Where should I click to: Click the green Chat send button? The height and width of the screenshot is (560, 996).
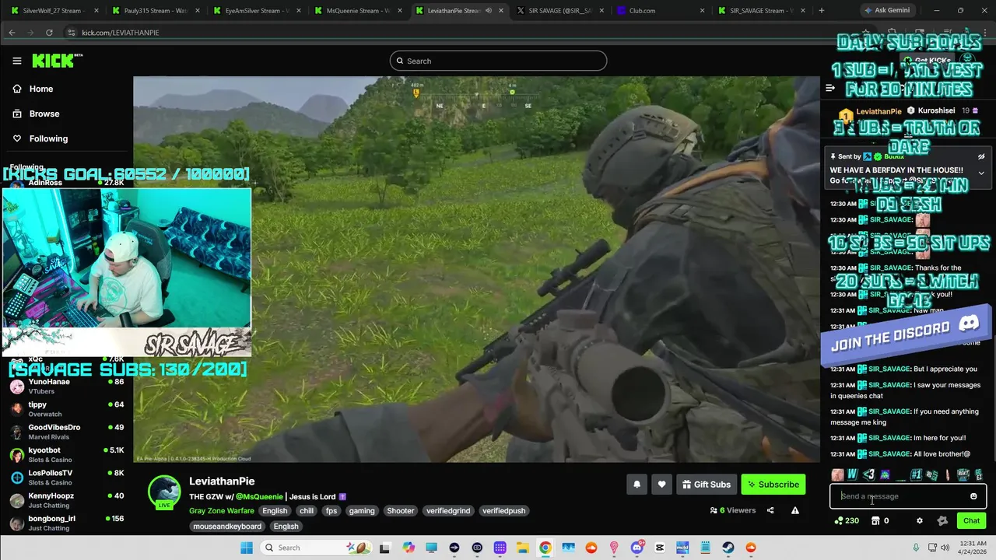pyautogui.click(x=971, y=521)
